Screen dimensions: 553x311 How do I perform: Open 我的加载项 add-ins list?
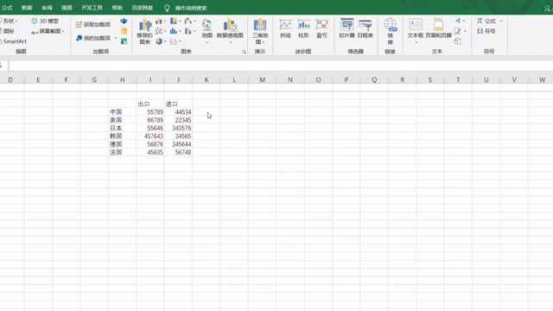click(93, 38)
